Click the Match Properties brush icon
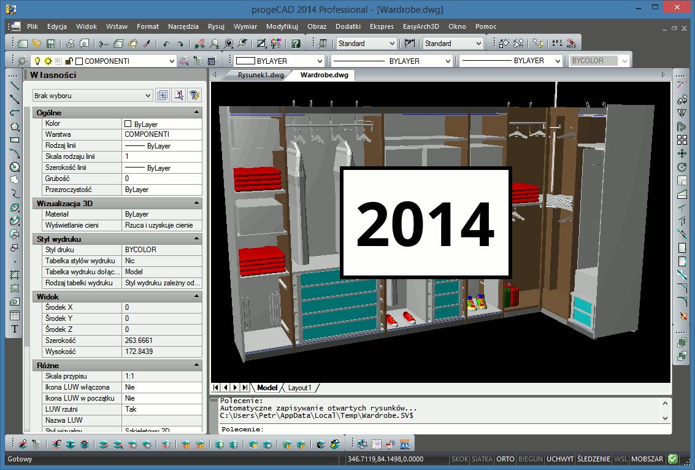695x470 pixels. click(147, 44)
